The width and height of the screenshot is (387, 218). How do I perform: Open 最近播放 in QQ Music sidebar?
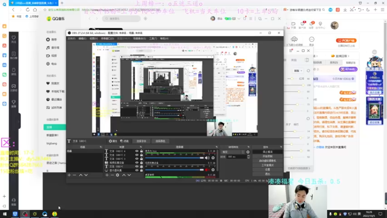pyautogui.click(x=54, y=100)
